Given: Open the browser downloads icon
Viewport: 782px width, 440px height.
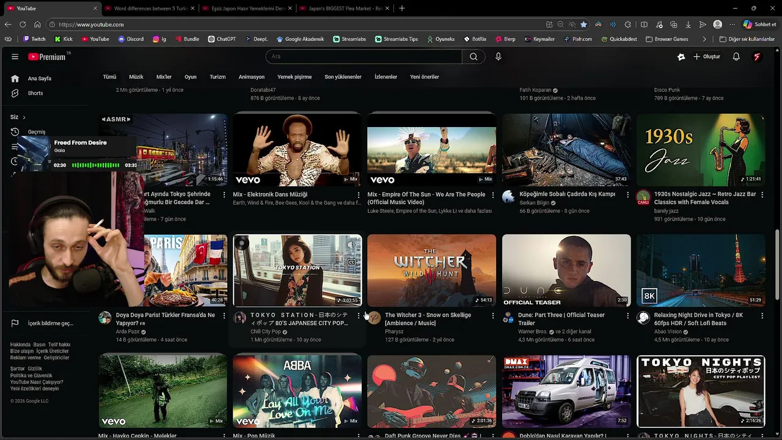Looking at the screenshot, I should point(688,24).
